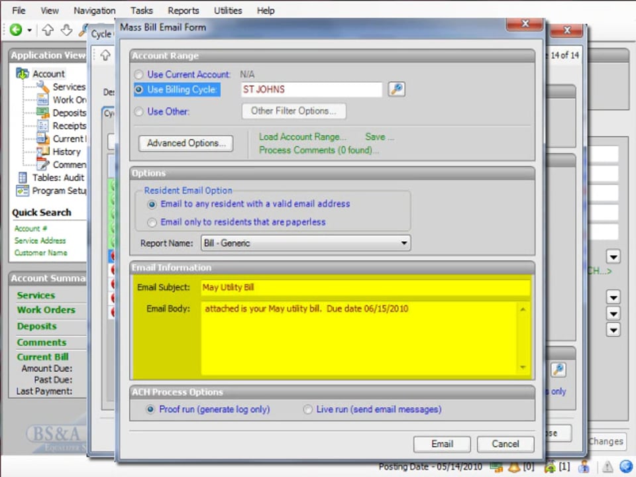Select Live run (send email messages)
This screenshot has width=636, height=477.
click(x=308, y=409)
